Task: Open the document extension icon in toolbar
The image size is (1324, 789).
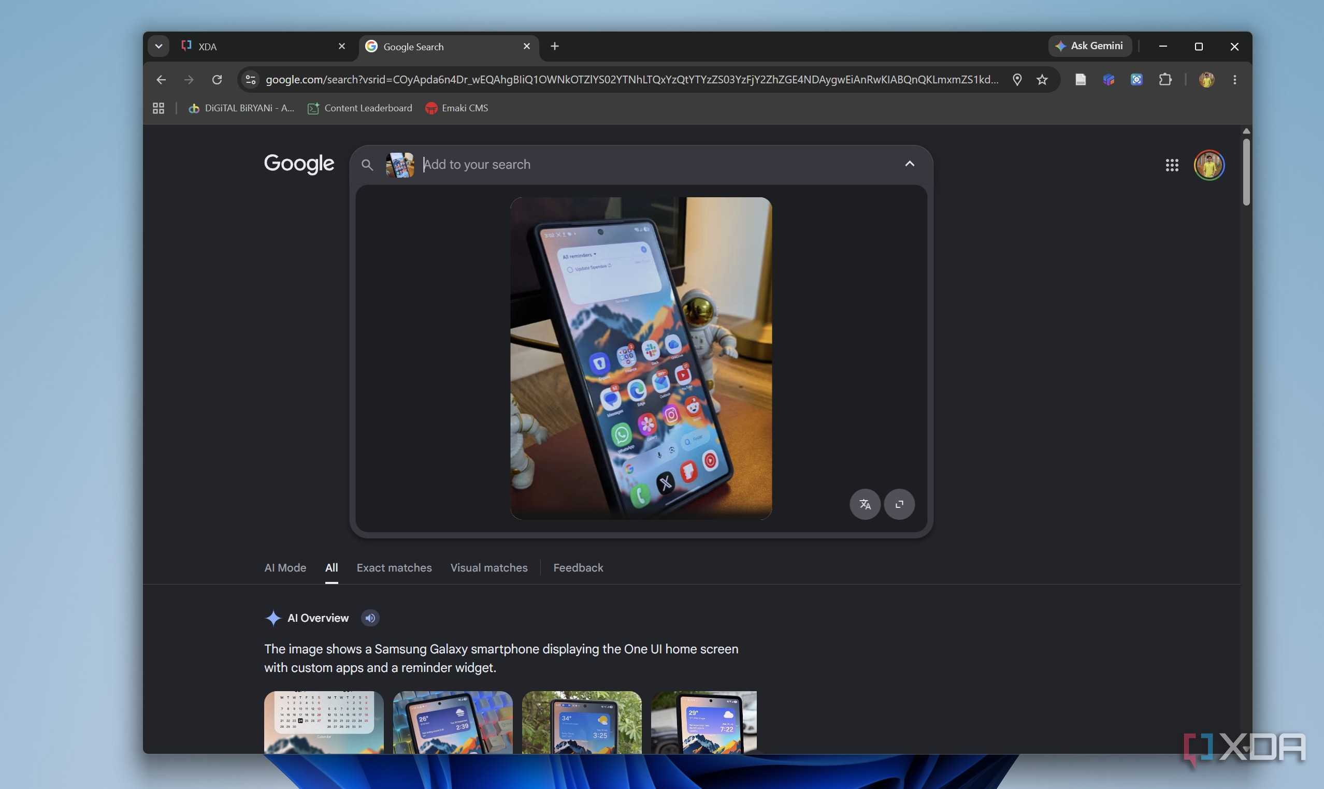Action: point(1081,80)
